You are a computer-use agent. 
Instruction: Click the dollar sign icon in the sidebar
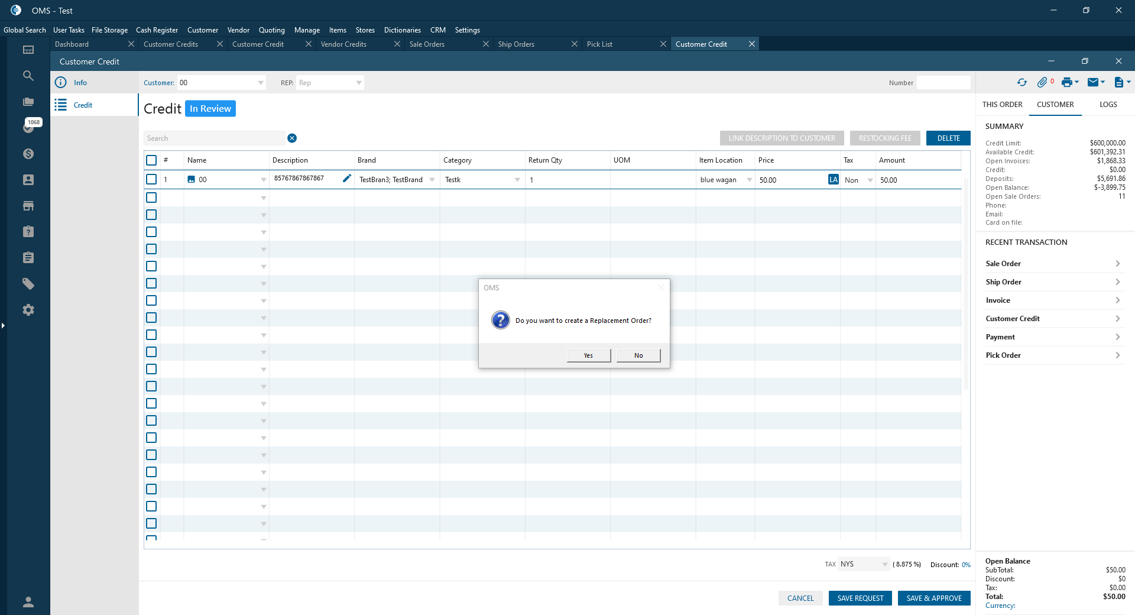click(28, 154)
